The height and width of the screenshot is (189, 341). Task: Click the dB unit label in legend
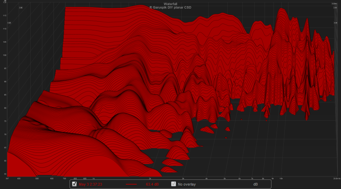point(255,184)
